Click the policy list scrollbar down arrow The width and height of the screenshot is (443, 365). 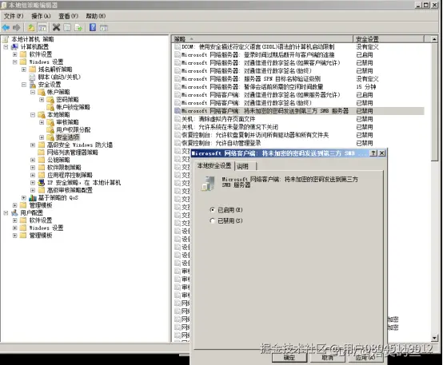pyautogui.click(x=434, y=338)
